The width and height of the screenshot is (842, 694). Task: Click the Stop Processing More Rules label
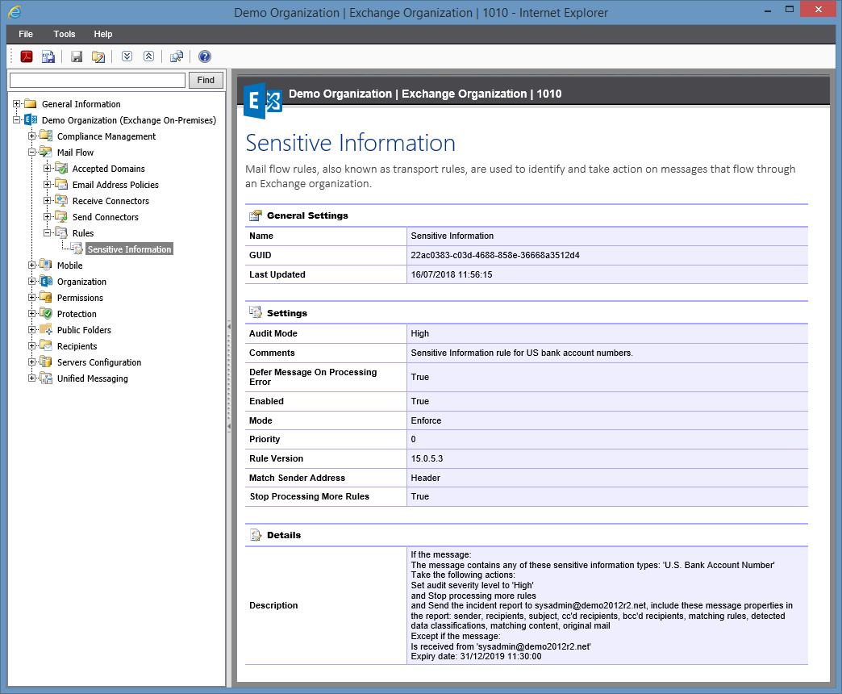pyautogui.click(x=310, y=497)
